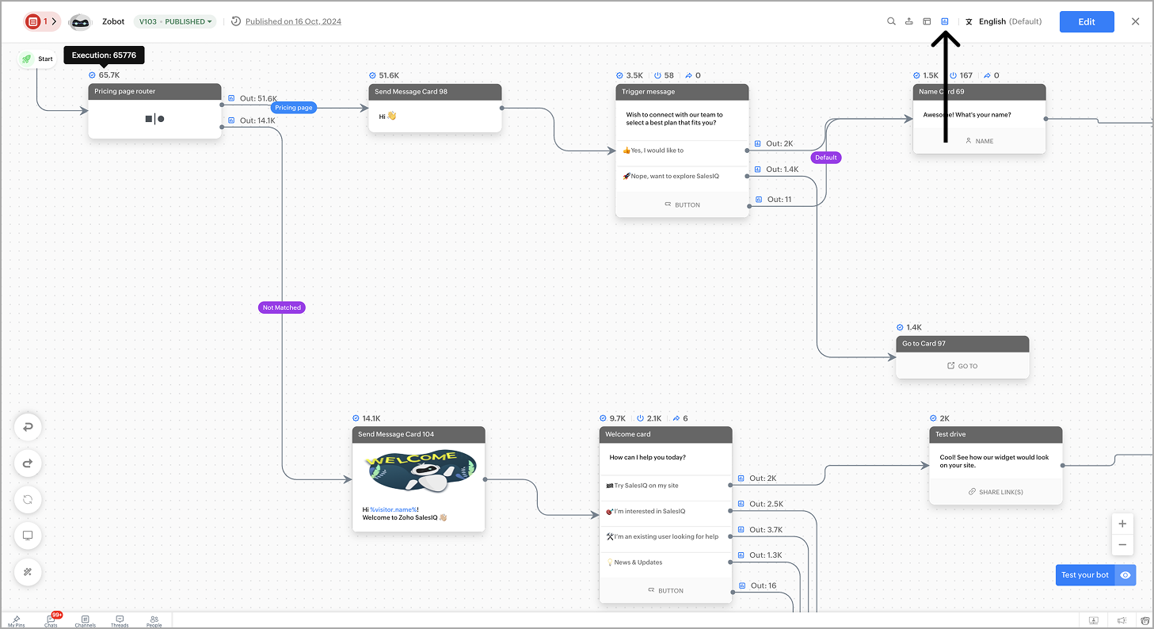This screenshot has width=1154, height=629.
Task: Click 'Try SalesIQ on my site' option
Action: coord(665,486)
